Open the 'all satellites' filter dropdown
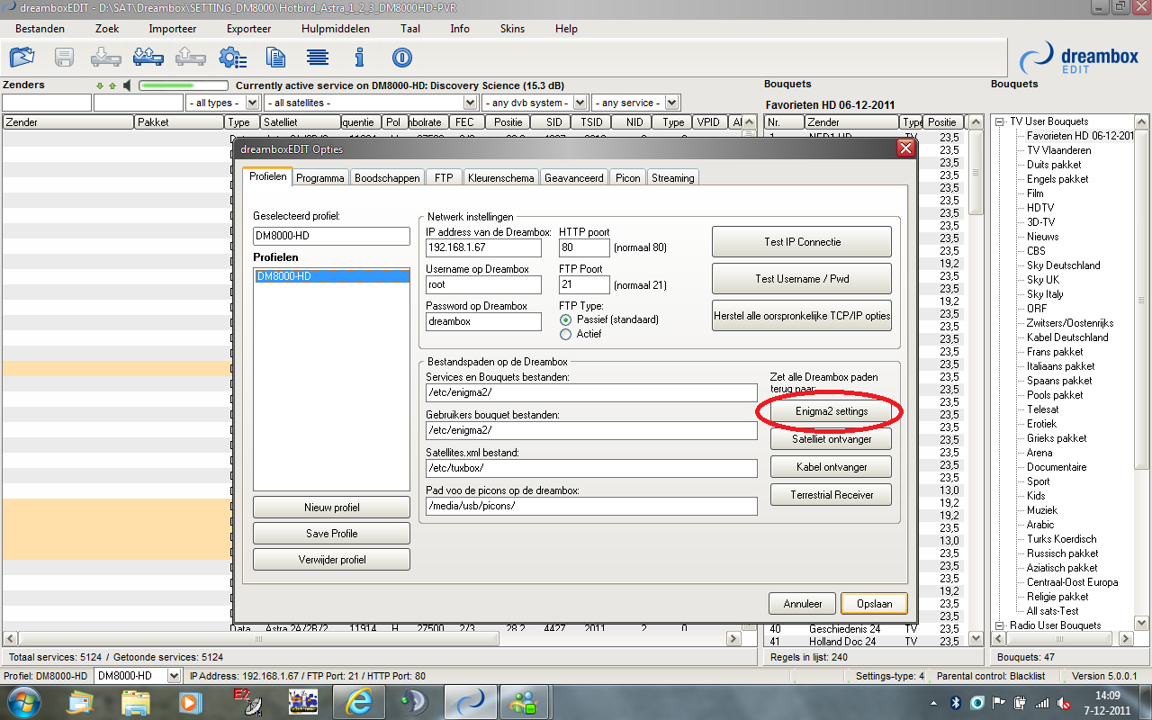The height and width of the screenshot is (720, 1152). pos(470,103)
